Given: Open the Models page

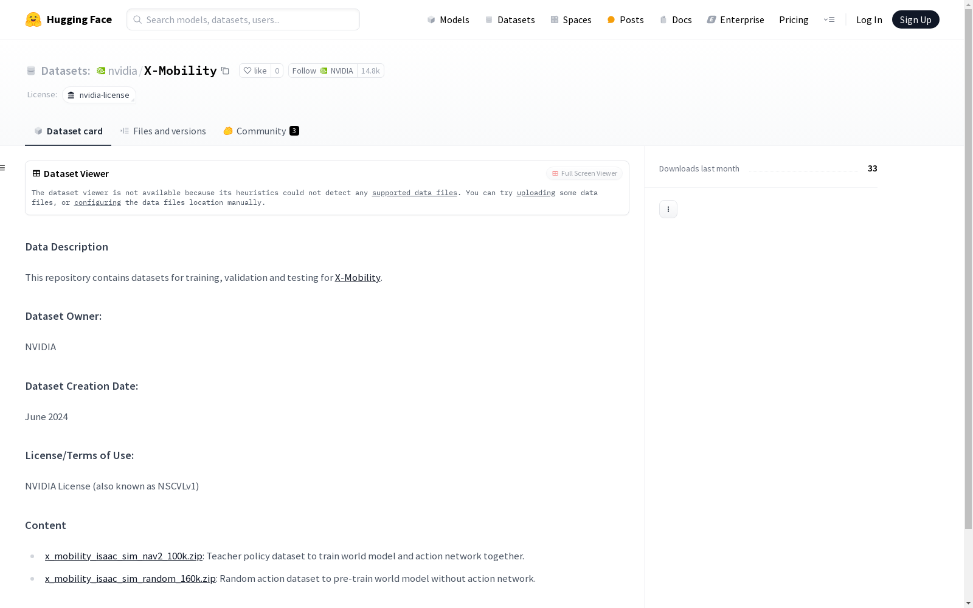Looking at the screenshot, I should [448, 19].
